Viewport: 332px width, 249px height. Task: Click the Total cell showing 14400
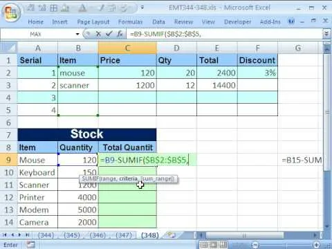(x=217, y=85)
